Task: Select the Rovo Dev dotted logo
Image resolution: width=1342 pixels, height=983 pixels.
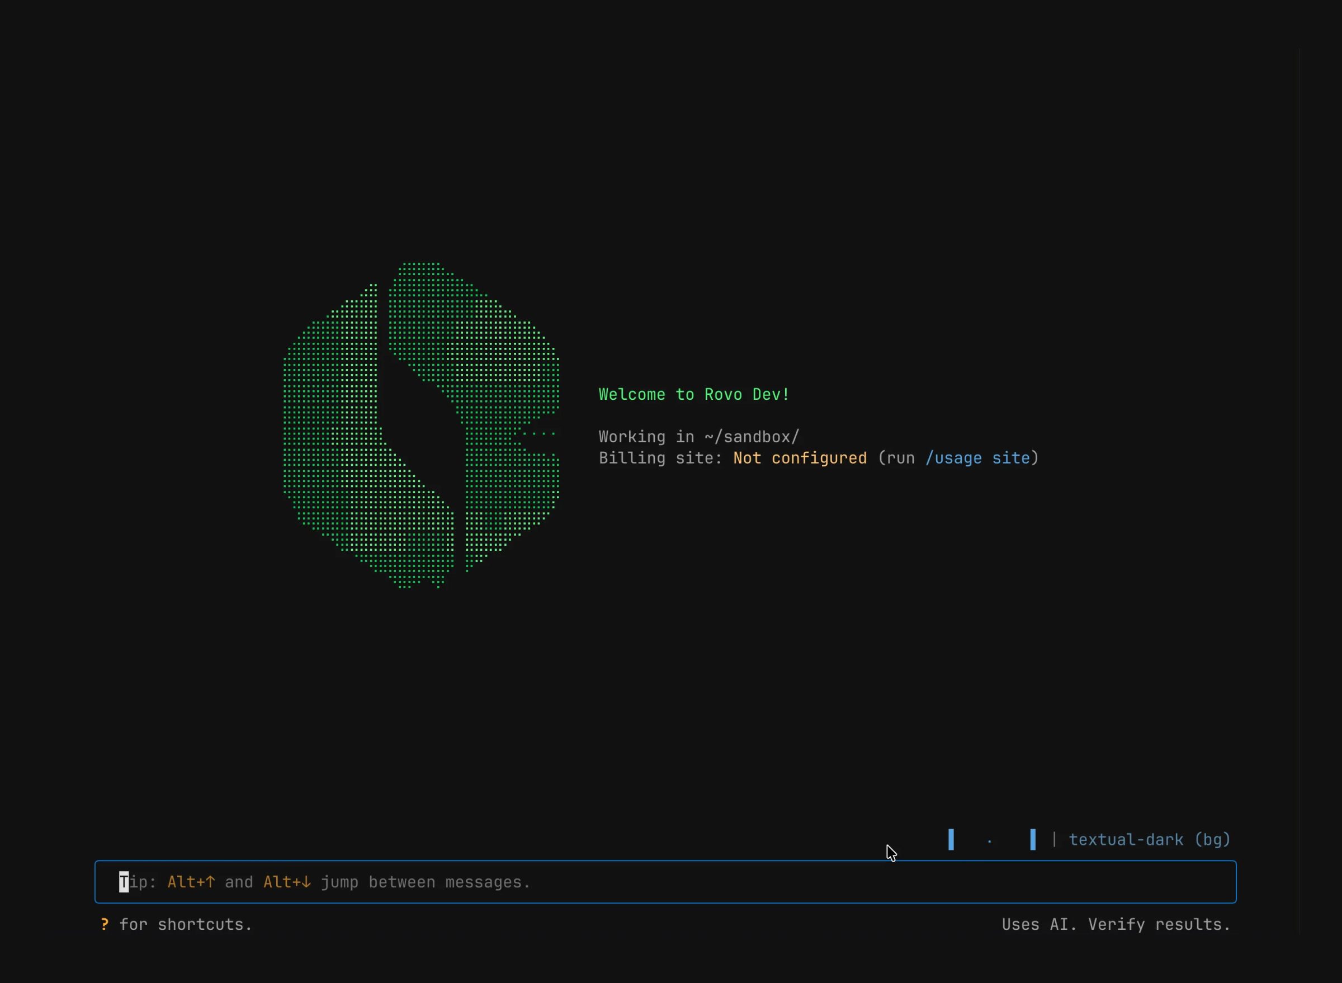Action: pos(422,425)
